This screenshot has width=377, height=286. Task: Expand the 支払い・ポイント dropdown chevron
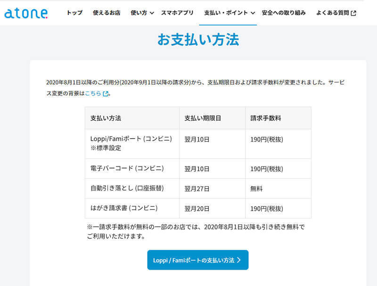[x=253, y=13]
